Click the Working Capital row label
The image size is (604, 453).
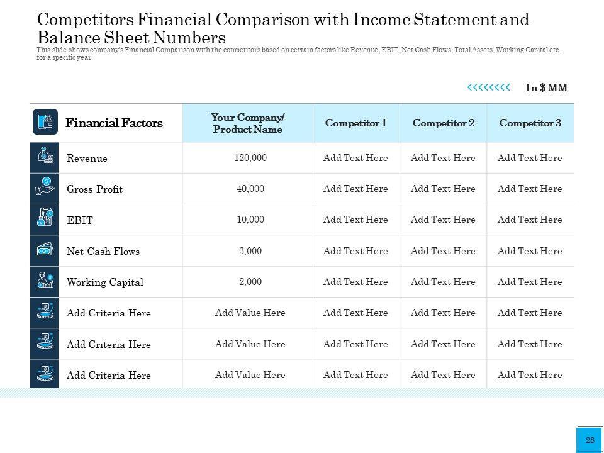click(105, 282)
